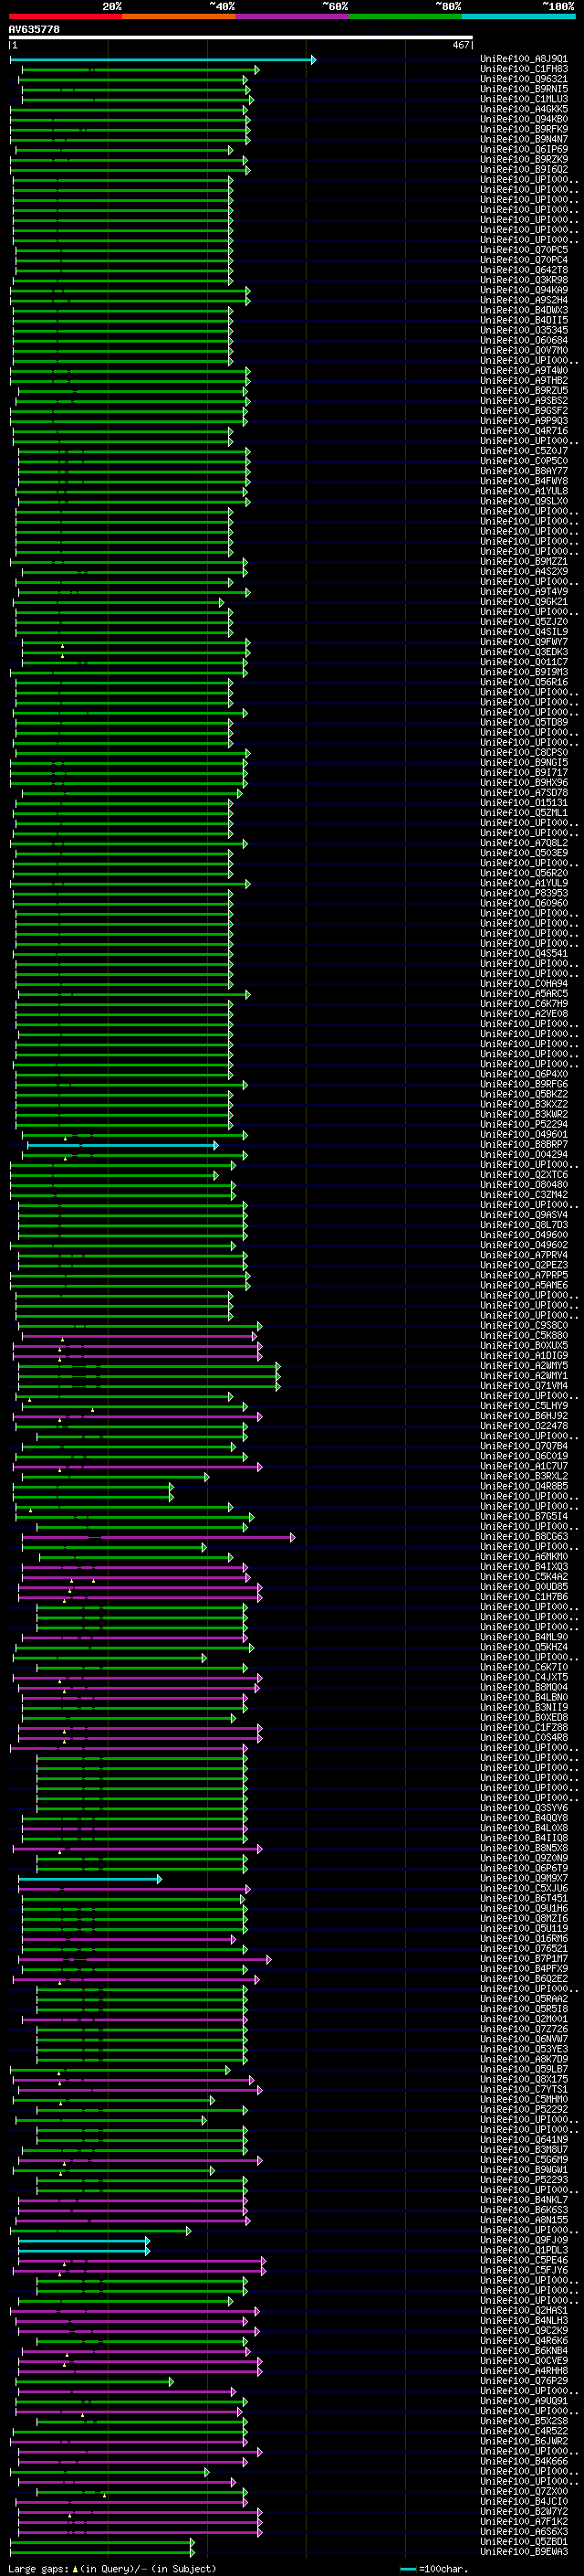This screenshot has height=2576, width=584.
Task: Select hit label UniRef100_Q70PC5
Action: (524, 250)
